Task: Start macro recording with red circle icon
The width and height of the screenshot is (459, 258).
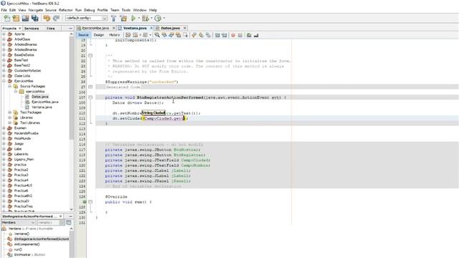Action: (233, 35)
